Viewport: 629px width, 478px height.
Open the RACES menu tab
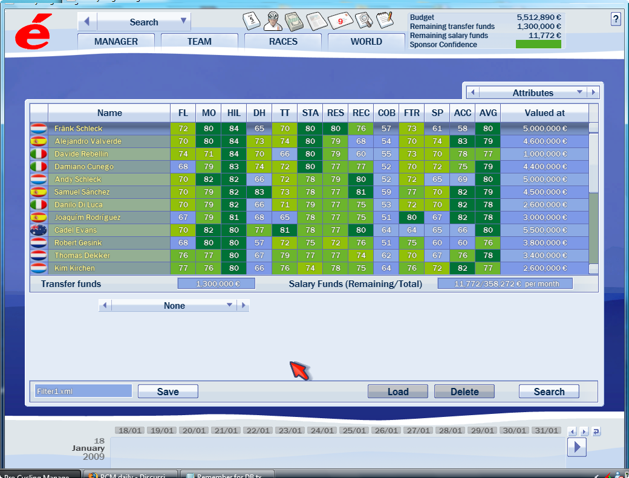coord(283,42)
